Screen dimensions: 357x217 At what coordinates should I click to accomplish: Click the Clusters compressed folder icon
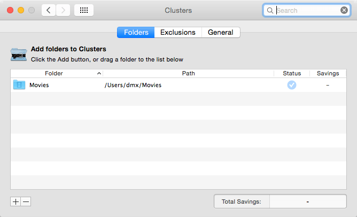click(x=19, y=55)
